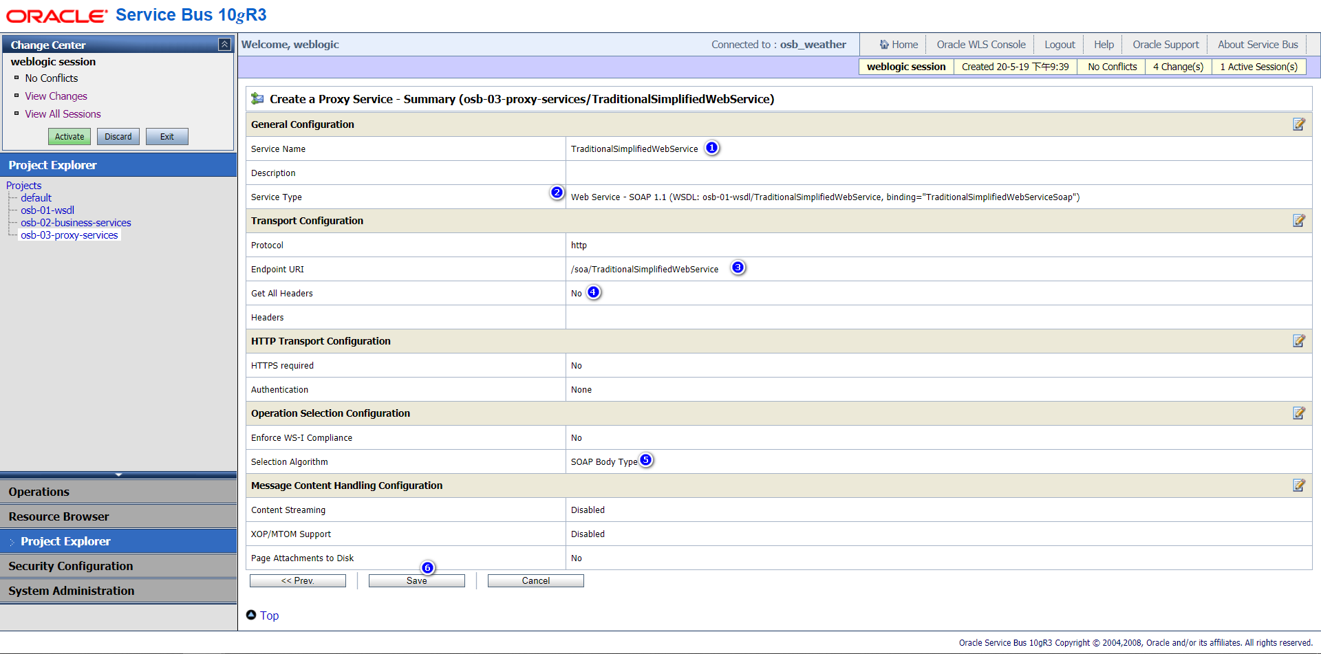The width and height of the screenshot is (1321, 654).
Task: Edit the HTTP Transport Configuration section
Action: (x=1298, y=341)
